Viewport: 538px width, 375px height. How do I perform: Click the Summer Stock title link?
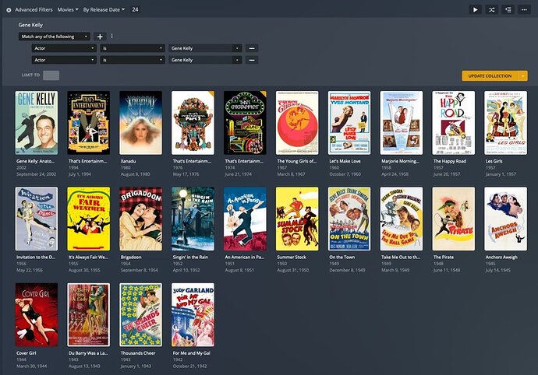pos(292,257)
